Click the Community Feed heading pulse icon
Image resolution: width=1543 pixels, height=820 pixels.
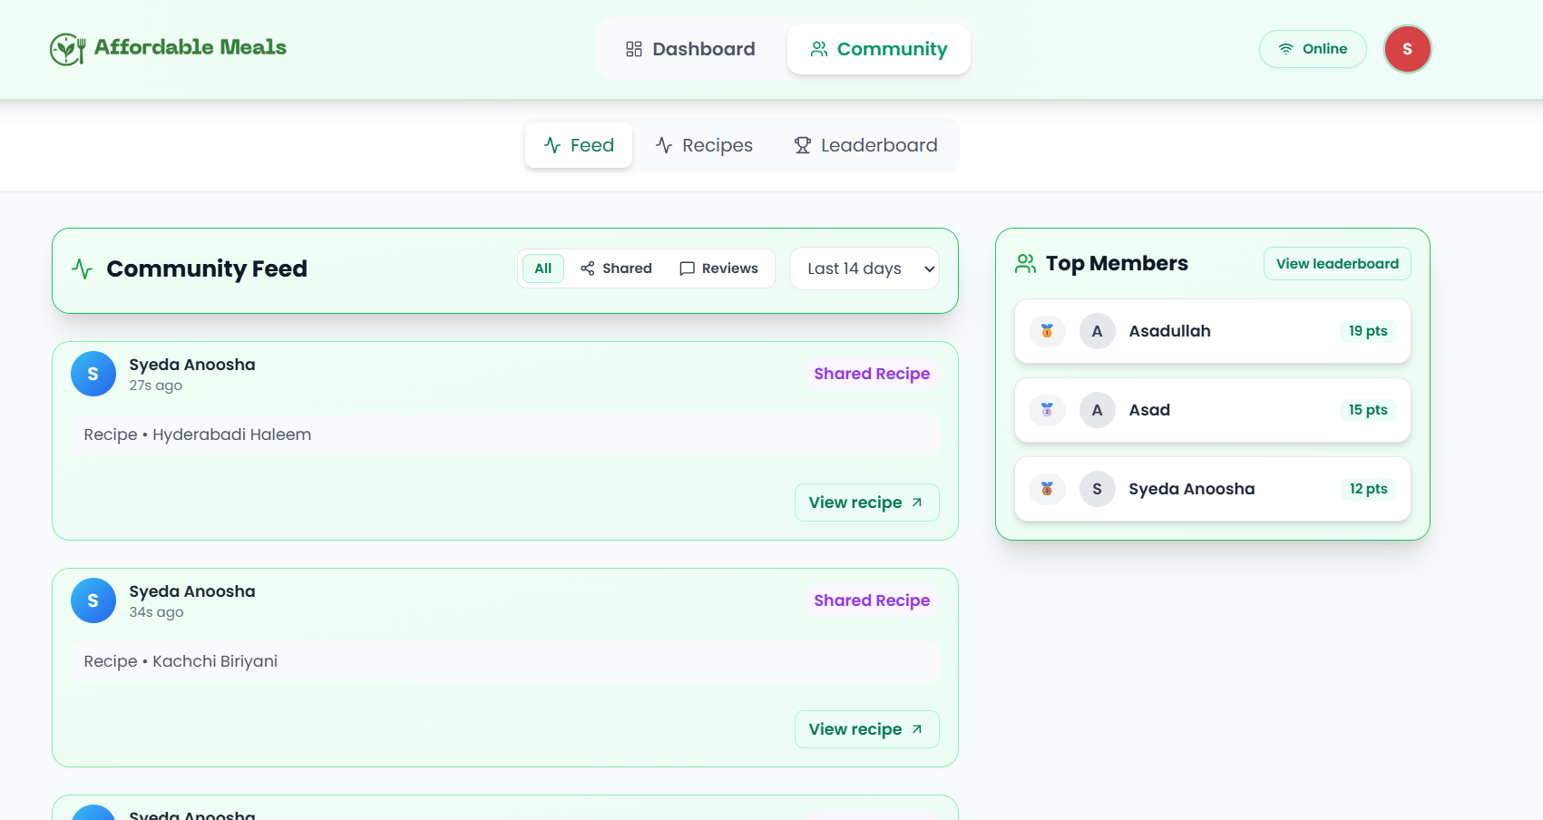pyautogui.click(x=83, y=268)
